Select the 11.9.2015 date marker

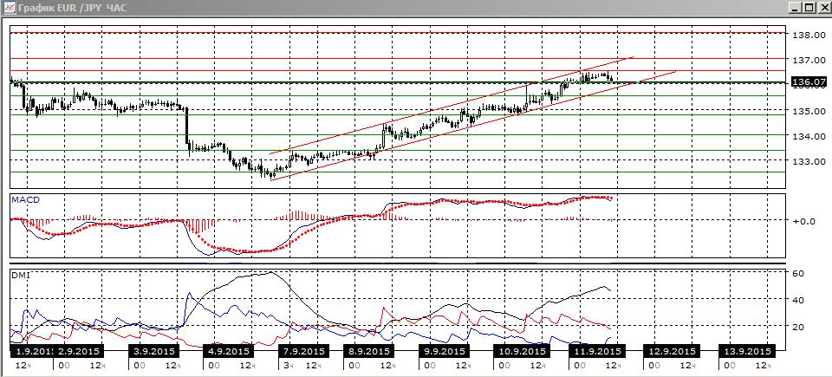(595, 352)
